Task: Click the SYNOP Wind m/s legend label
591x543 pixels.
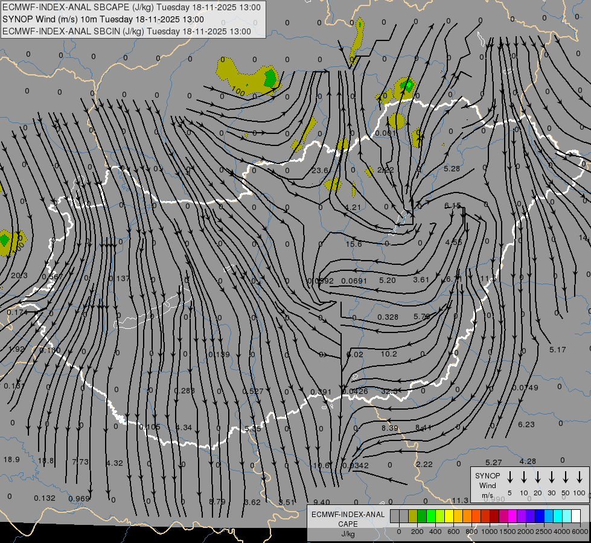Action: coord(487,485)
